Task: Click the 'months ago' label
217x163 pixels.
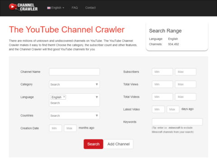Action: coord(86,128)
